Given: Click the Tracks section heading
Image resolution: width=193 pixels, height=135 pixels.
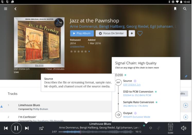Looking at the screenshot, I should coord(13,94).
